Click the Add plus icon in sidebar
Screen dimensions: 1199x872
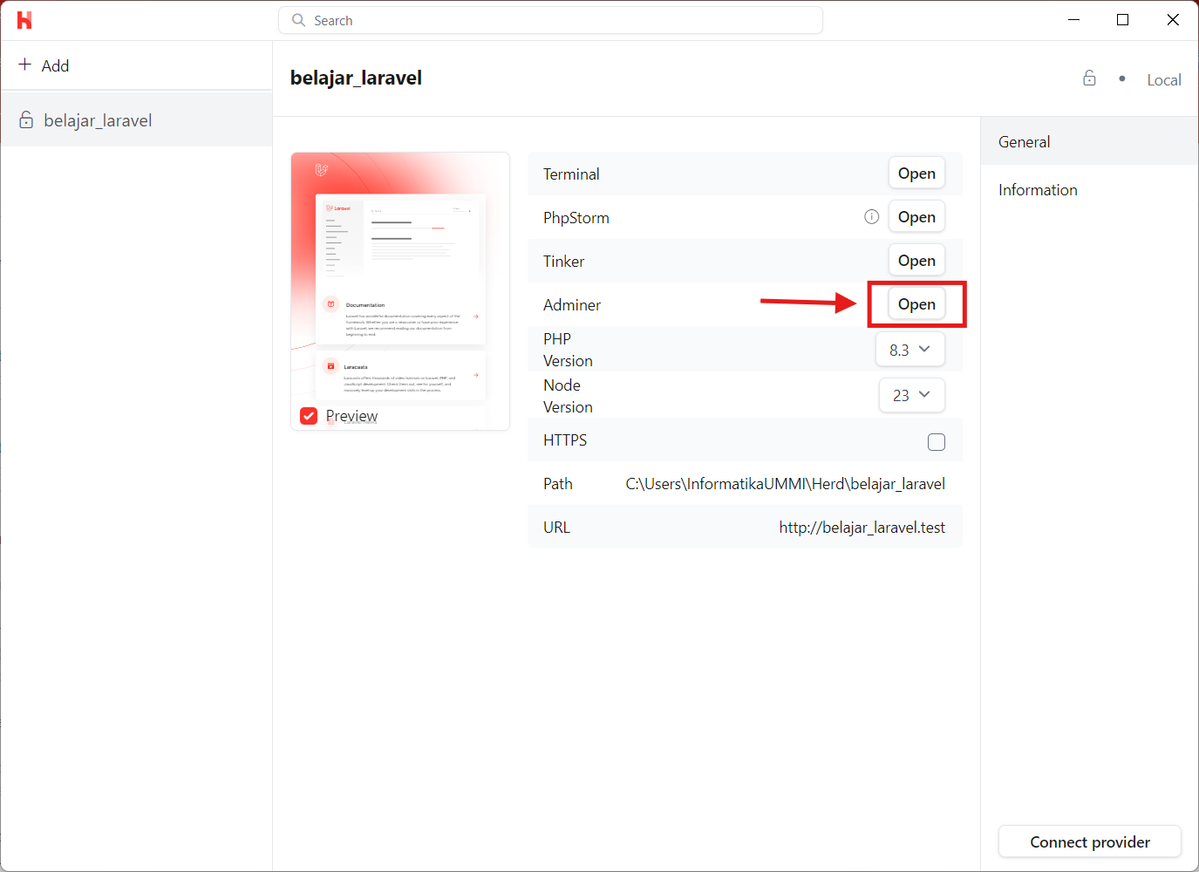[x=24, y=65]
